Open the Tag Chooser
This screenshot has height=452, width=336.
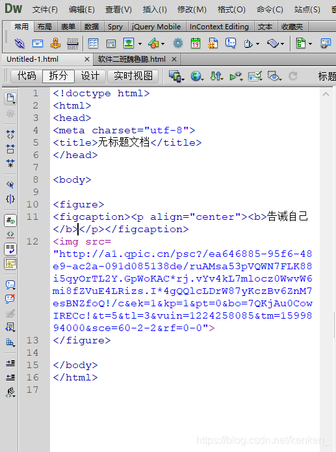pos(326,44)
